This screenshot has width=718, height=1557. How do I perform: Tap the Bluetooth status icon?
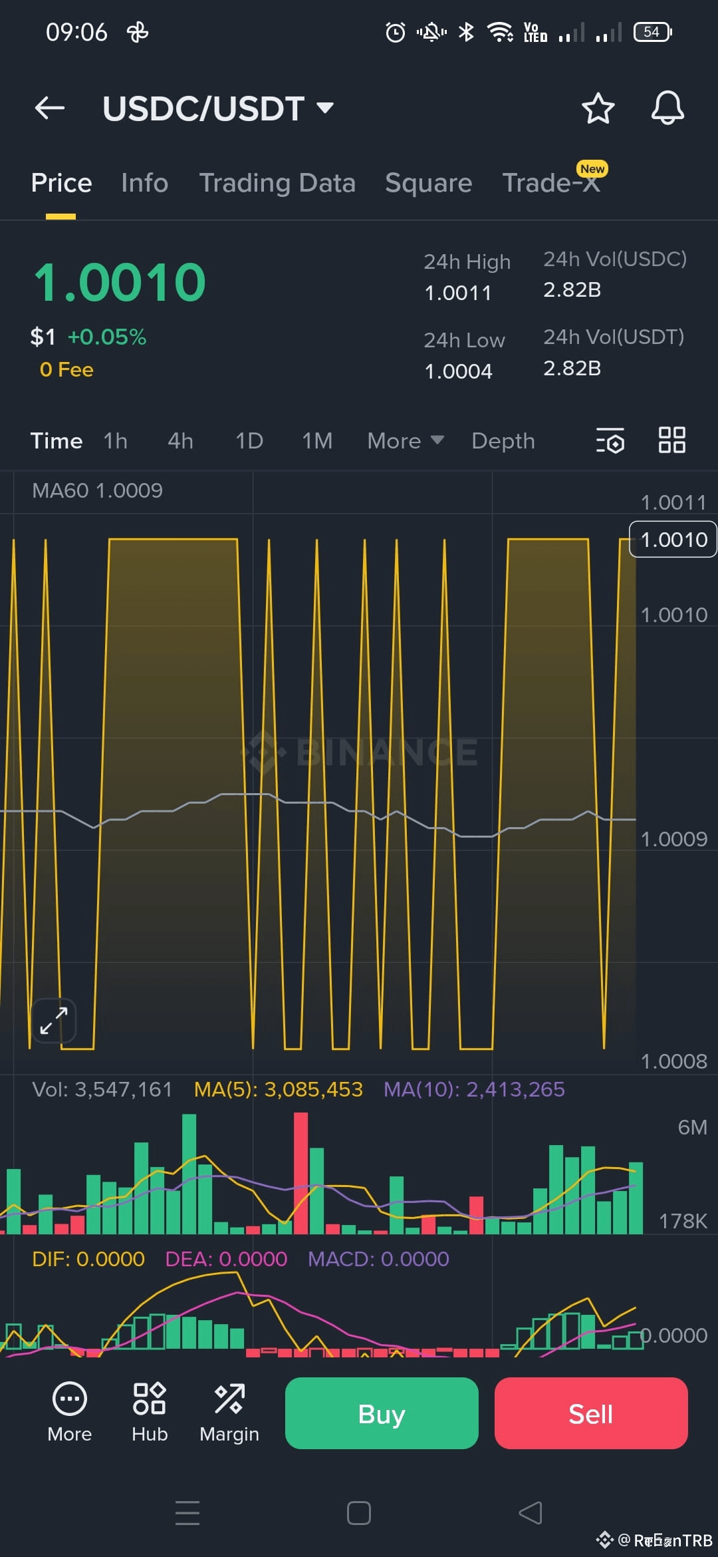click(467, 32)
